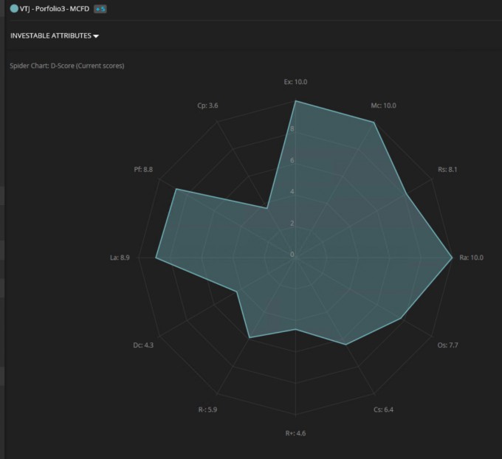Click the Ex data point at the chart top
This screenshot has width=502, height=459.
coord(295,101)
